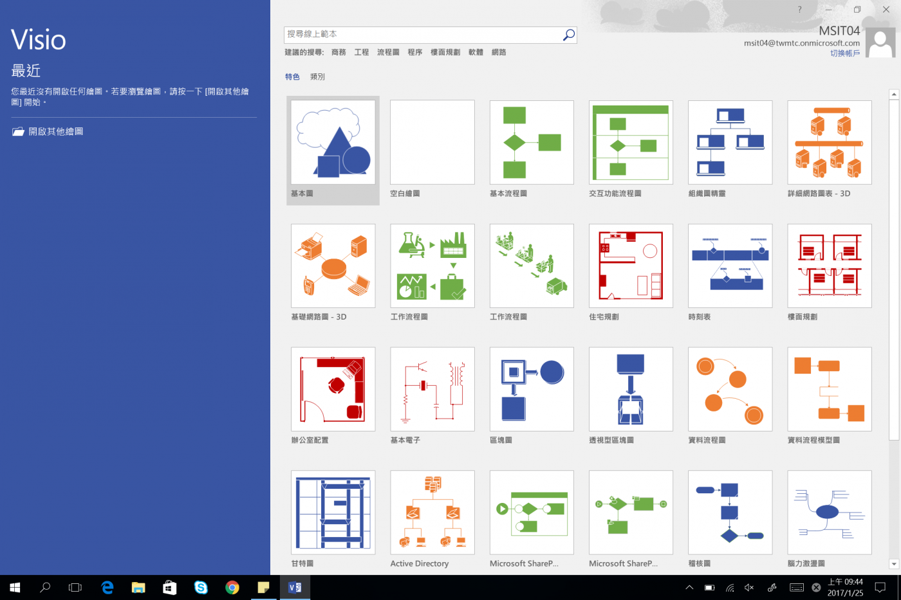
Task: Search suggested term 程序
Action: point(415,52)
